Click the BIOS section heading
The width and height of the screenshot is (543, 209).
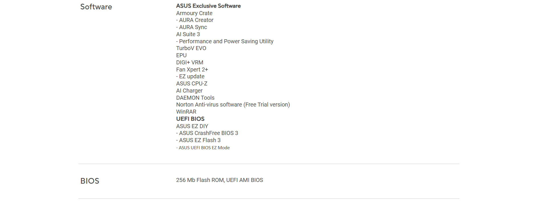(90, 181)
